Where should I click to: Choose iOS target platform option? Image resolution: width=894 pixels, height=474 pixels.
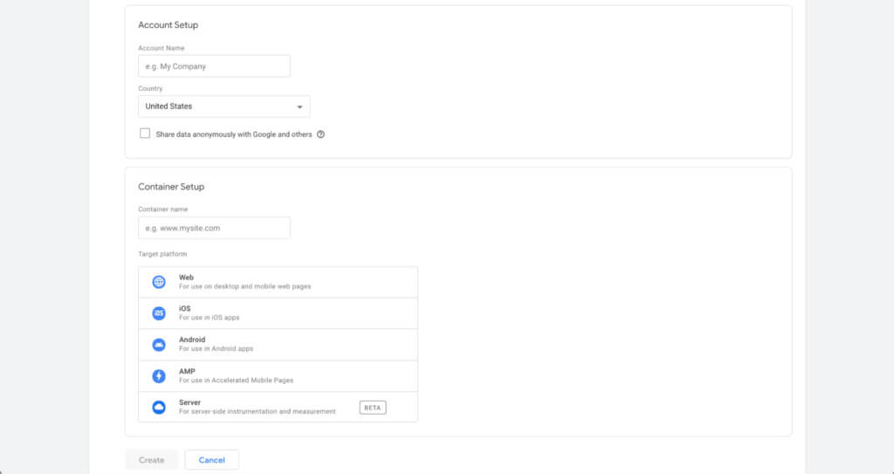(x=278, y=313)
